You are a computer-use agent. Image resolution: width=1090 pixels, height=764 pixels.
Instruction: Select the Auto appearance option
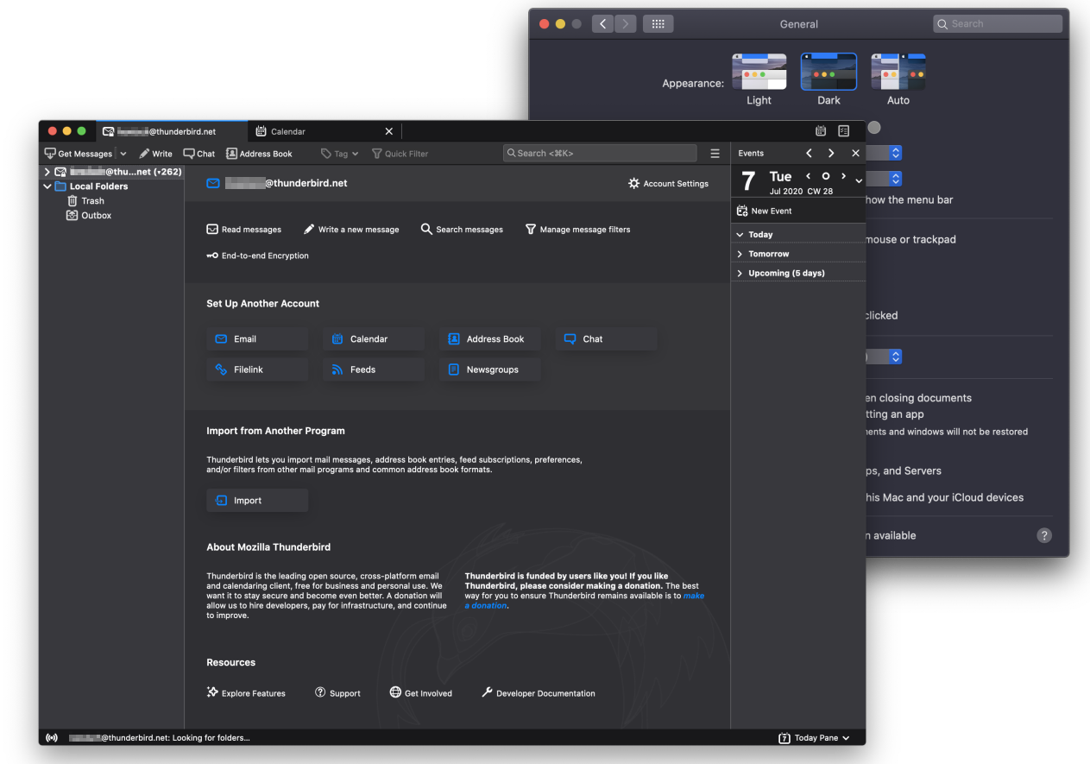(898, 73)
